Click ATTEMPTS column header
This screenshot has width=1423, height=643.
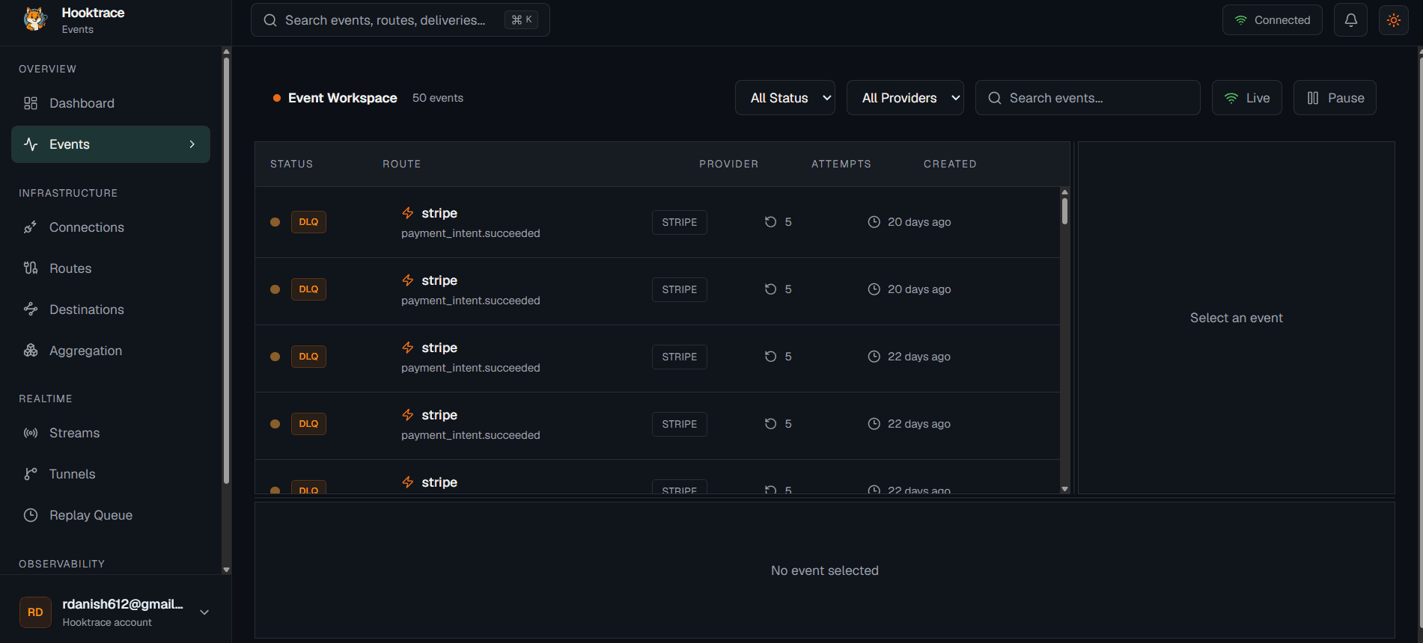841,164
